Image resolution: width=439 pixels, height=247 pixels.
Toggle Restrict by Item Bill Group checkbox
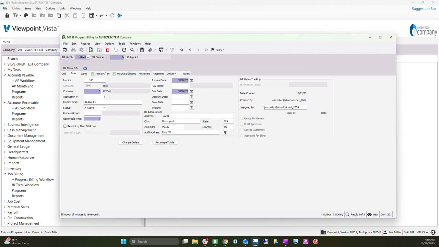click(x=65, y=126)
